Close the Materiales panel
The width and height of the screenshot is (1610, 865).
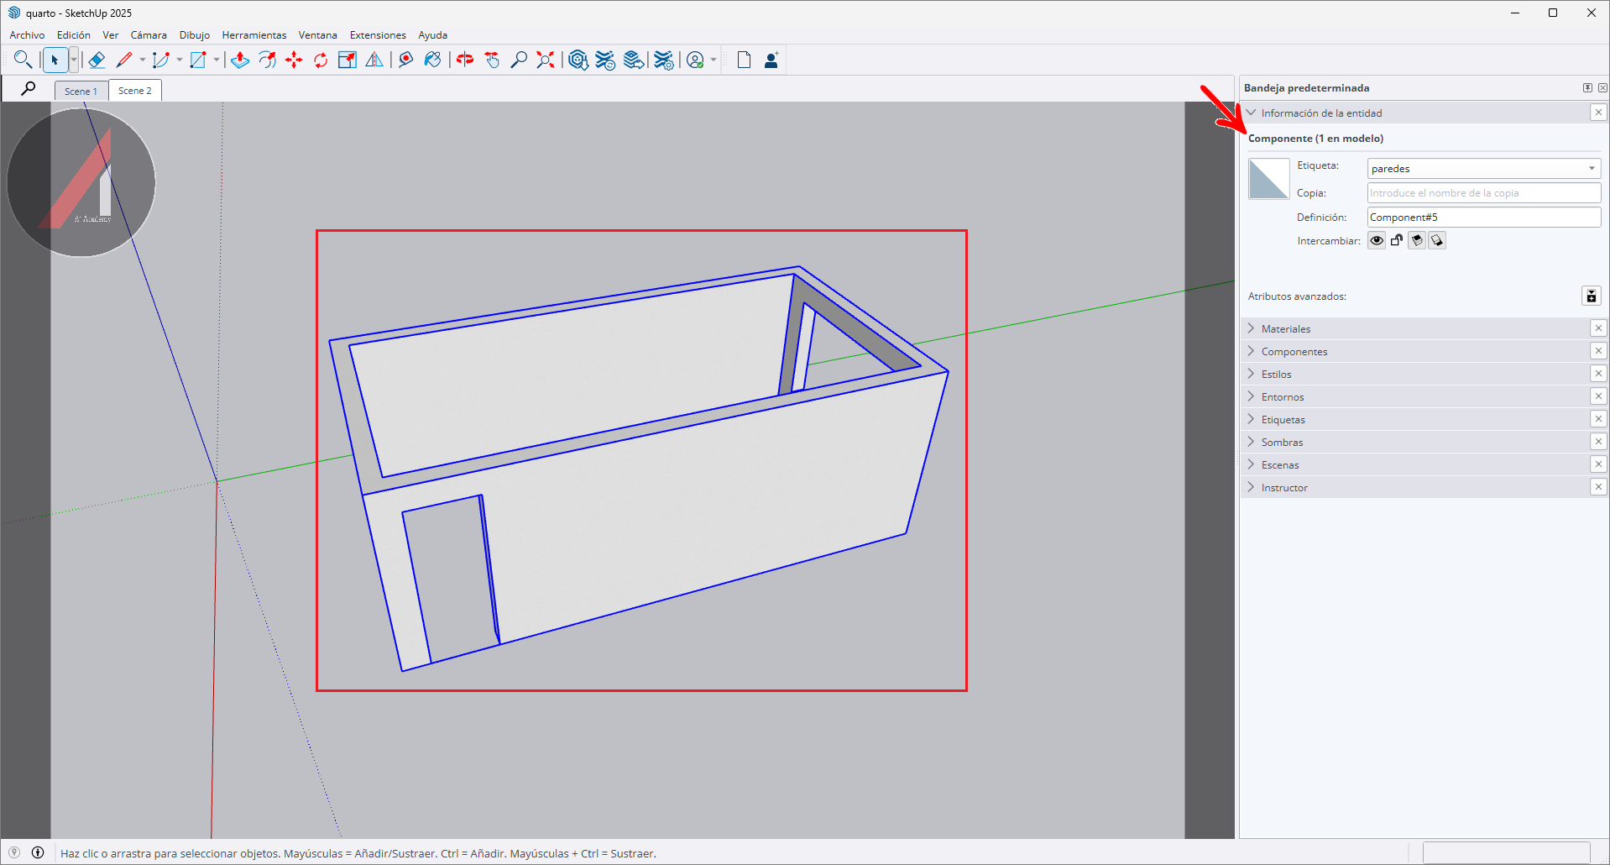point(1598,328)
